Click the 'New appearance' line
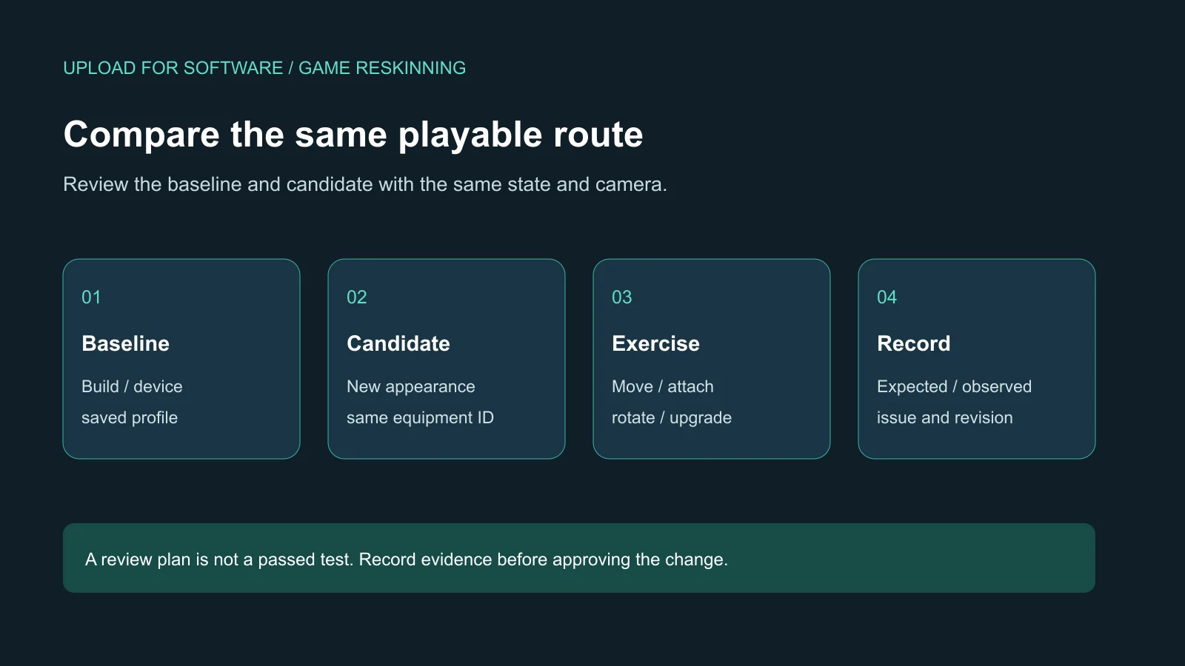The width and height of the screenshot is (1185, 666). [x=411, y=386]
